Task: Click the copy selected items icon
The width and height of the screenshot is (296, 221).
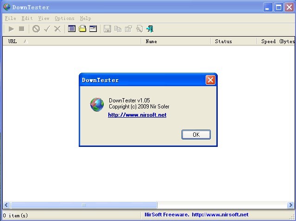Action: (x=118, y=29)
